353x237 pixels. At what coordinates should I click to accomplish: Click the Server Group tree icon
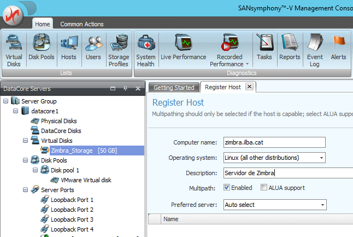(15, 101)
